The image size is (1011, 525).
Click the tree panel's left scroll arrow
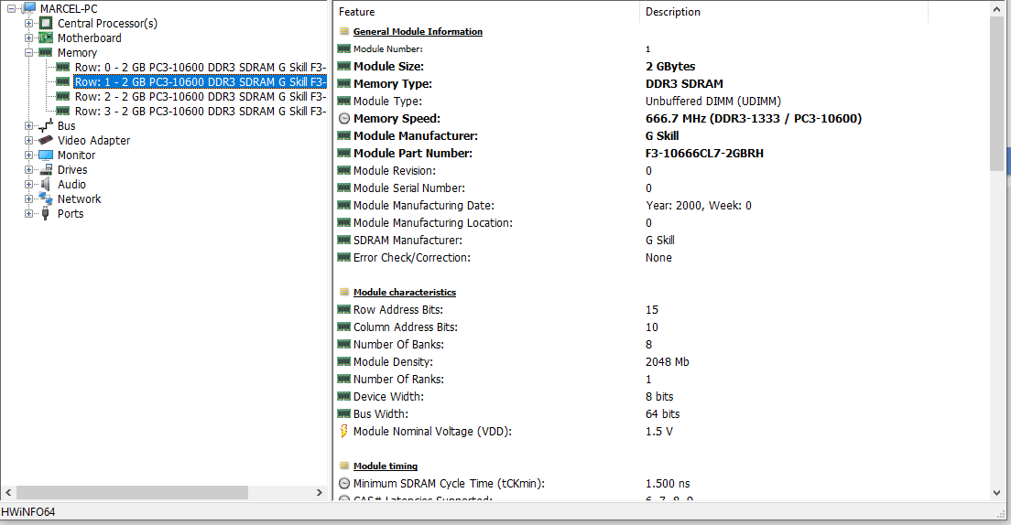(8, 492)
